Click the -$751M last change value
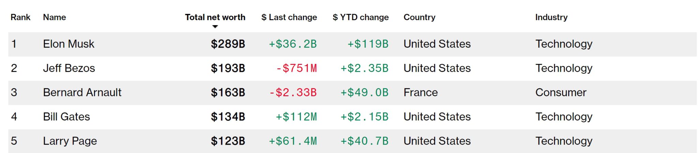Viewport: 698px width, 153px height. pos(296,68)
